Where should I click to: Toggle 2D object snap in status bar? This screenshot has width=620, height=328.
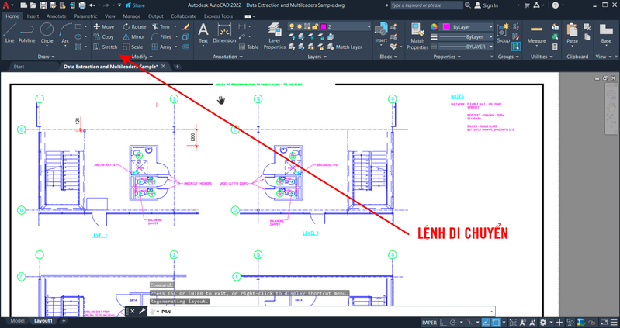tap(496, 323)
